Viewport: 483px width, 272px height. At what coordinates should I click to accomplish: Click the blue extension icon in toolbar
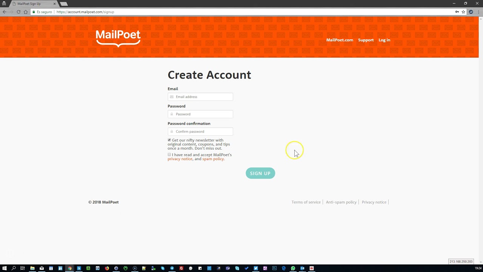tap(471, 12)
